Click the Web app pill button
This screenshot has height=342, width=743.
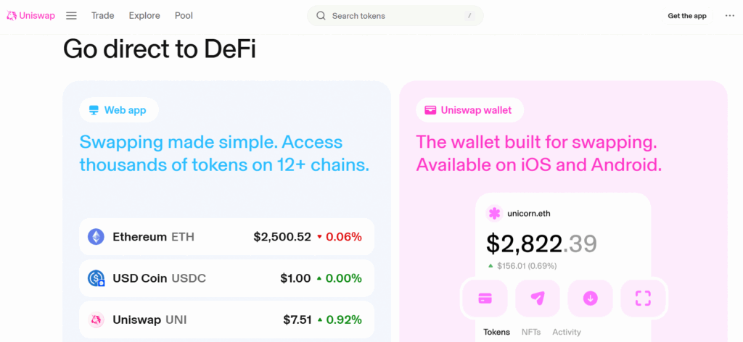pos(119,110)
